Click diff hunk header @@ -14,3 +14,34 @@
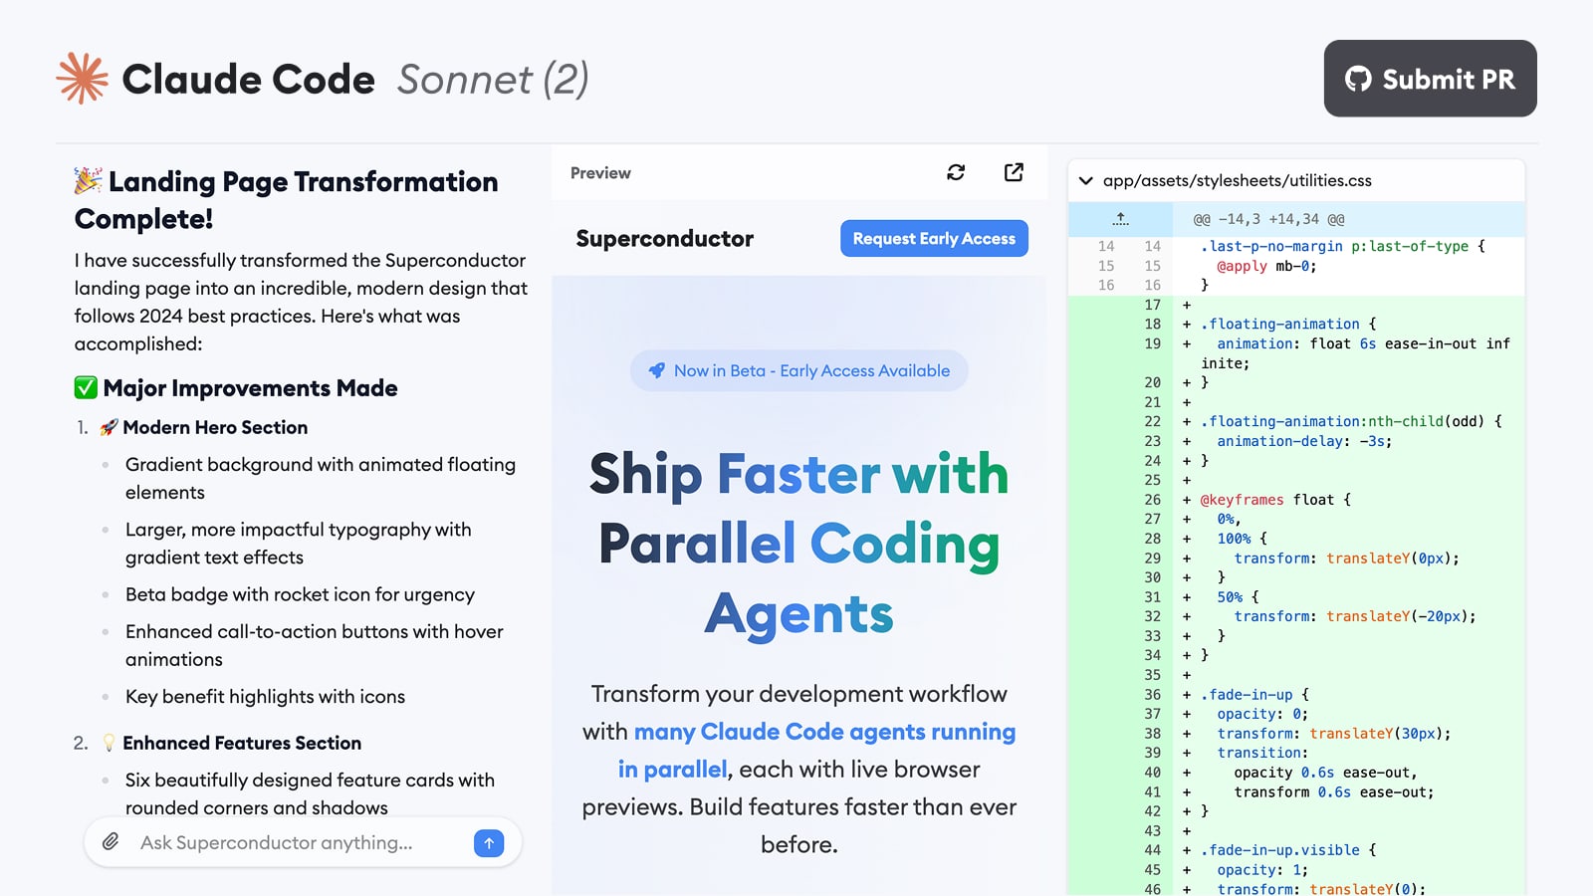This screenshot has width=1593, height=896. 1268,219
